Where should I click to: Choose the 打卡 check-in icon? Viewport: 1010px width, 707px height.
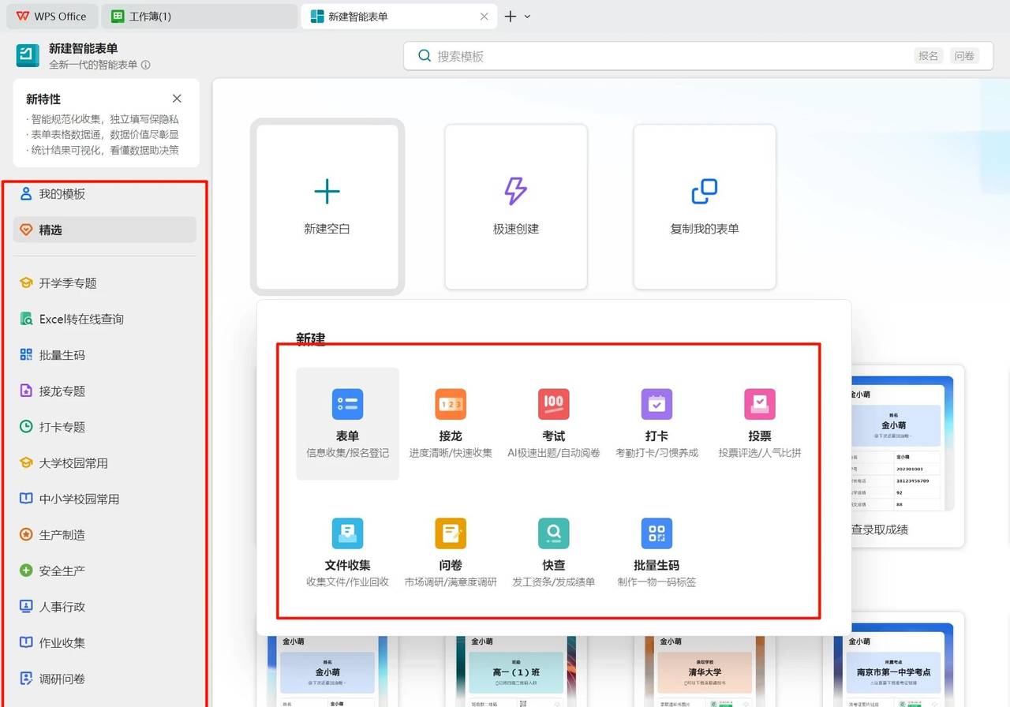[656, 404]
